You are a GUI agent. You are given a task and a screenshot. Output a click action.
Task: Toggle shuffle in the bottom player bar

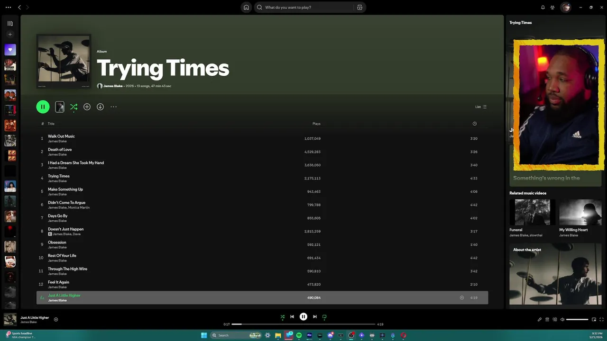[x=282, y=317]
